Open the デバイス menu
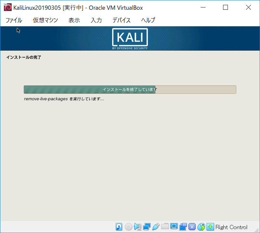Image resolution: width=260 pixels, height=233 pixels. (121, 20)
